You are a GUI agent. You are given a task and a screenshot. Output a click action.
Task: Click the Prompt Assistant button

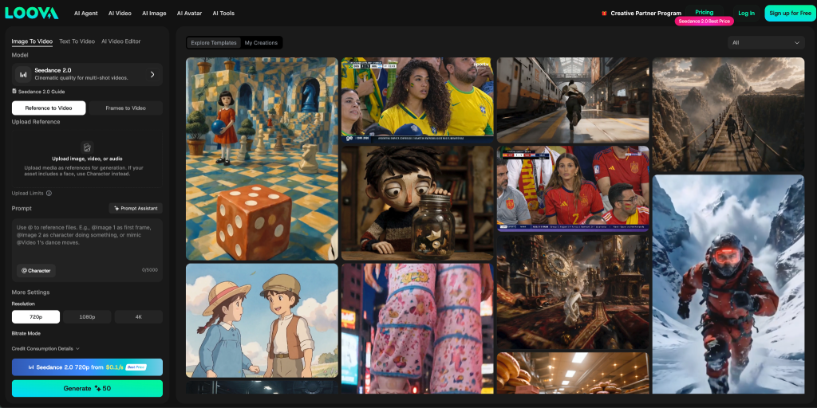coord(136,208)
